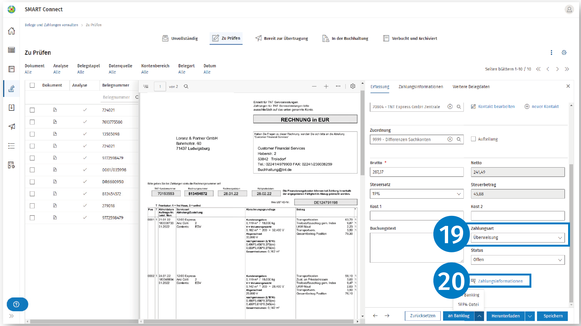Go to previous results page

pos(548,69)
